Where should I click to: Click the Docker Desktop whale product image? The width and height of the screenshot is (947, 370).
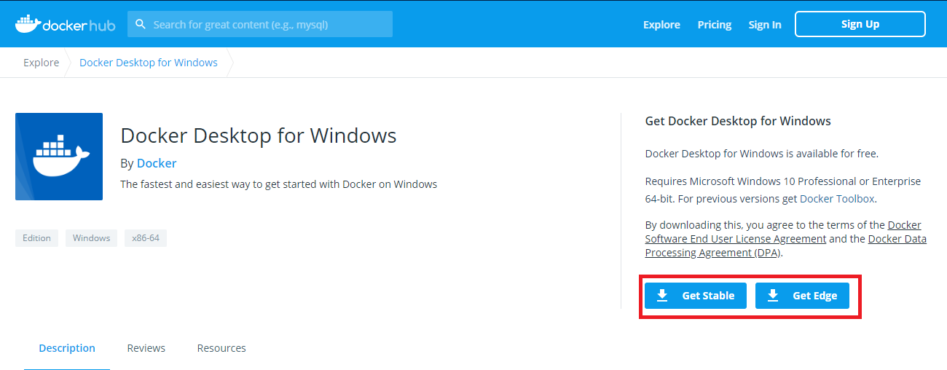(x=59, y=157)
